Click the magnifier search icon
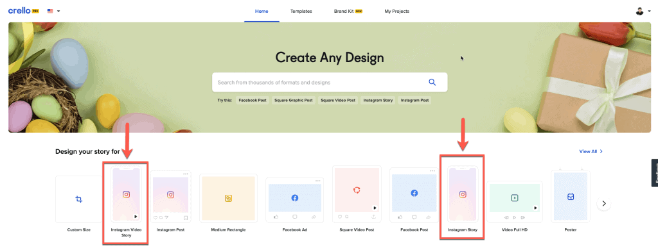Screen dimensions: 658x248 [432, 83]
